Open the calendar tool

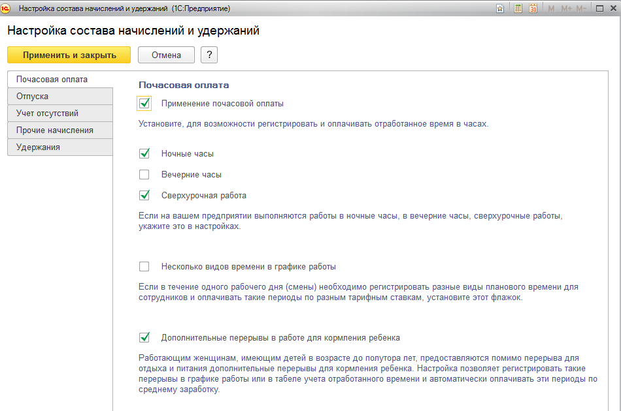tap(533, 8)
